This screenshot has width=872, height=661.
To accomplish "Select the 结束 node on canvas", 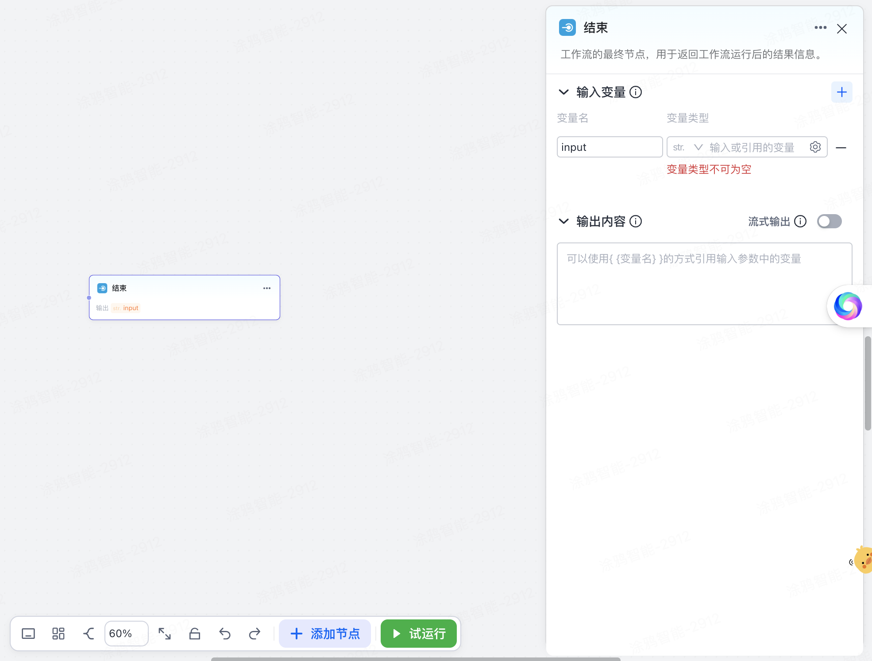I will [x=185, y=297].
